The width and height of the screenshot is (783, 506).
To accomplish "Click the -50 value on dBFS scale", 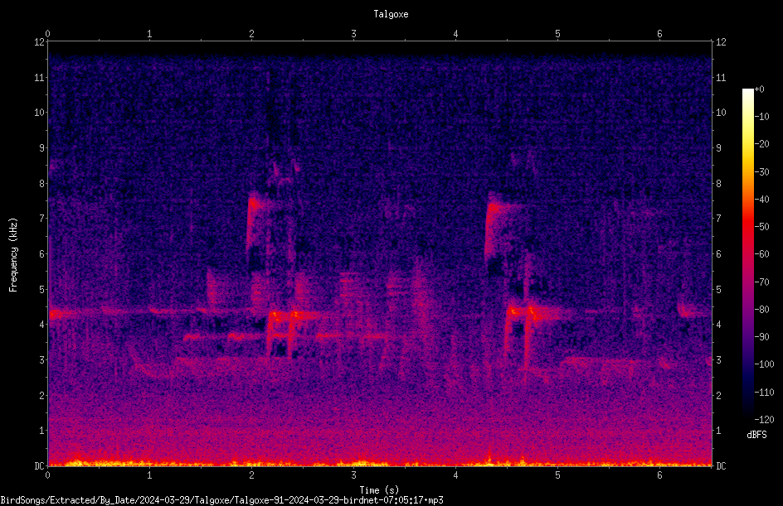I will click(762, 226).
